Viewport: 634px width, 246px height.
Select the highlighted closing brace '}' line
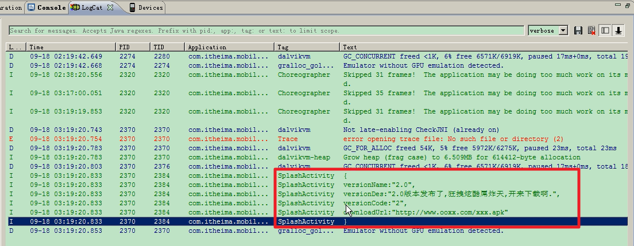345,221
